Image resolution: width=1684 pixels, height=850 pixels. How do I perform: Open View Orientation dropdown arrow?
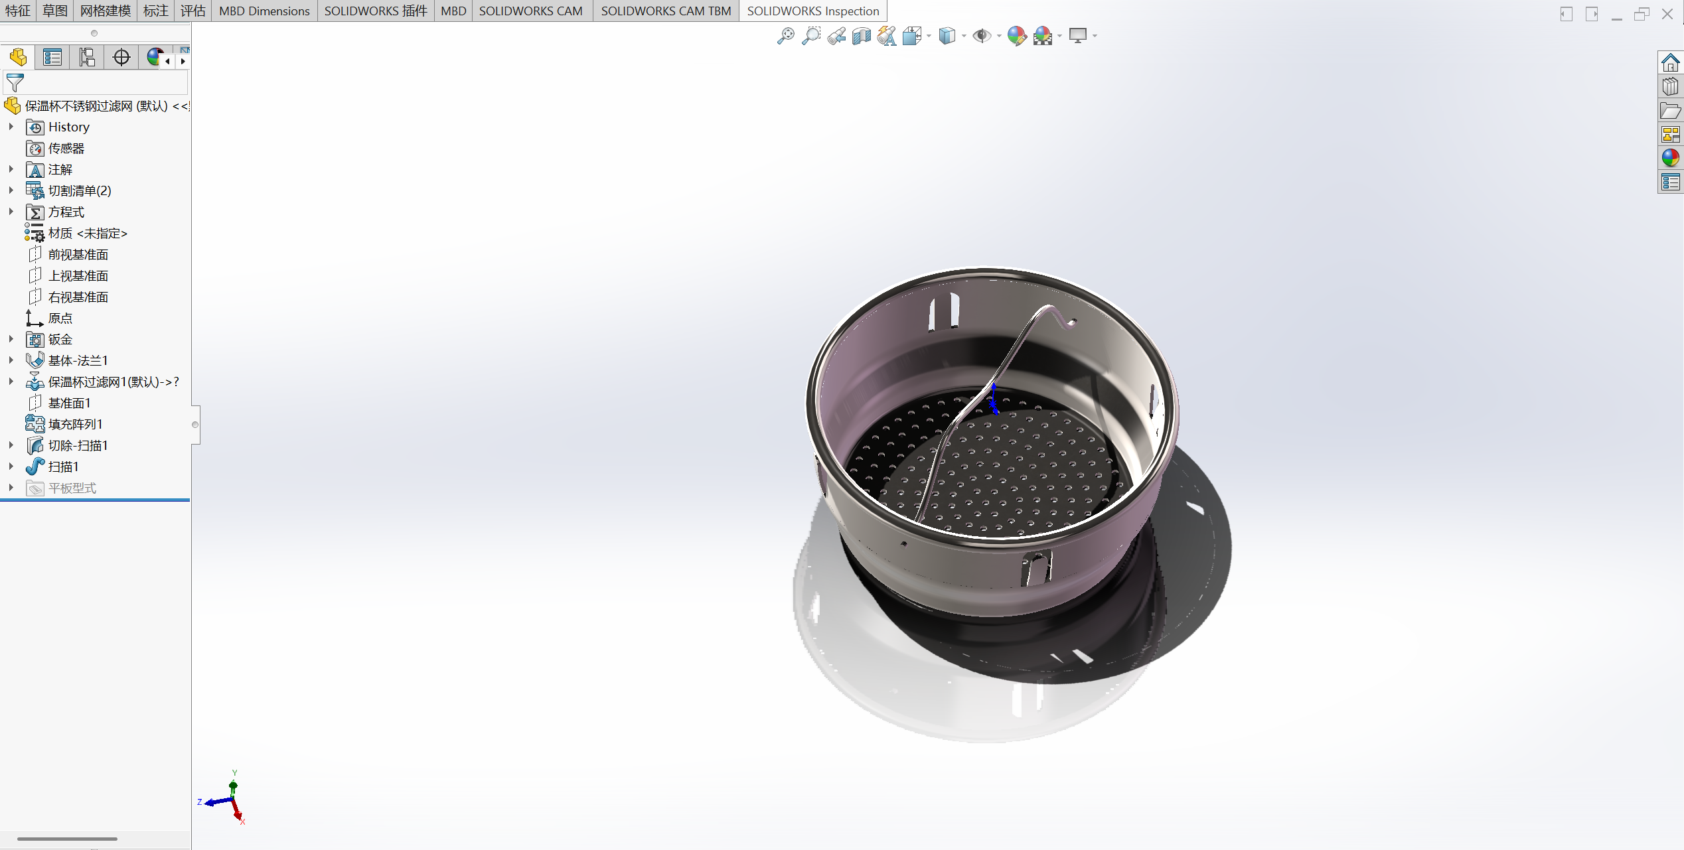[x=929, y=36]
